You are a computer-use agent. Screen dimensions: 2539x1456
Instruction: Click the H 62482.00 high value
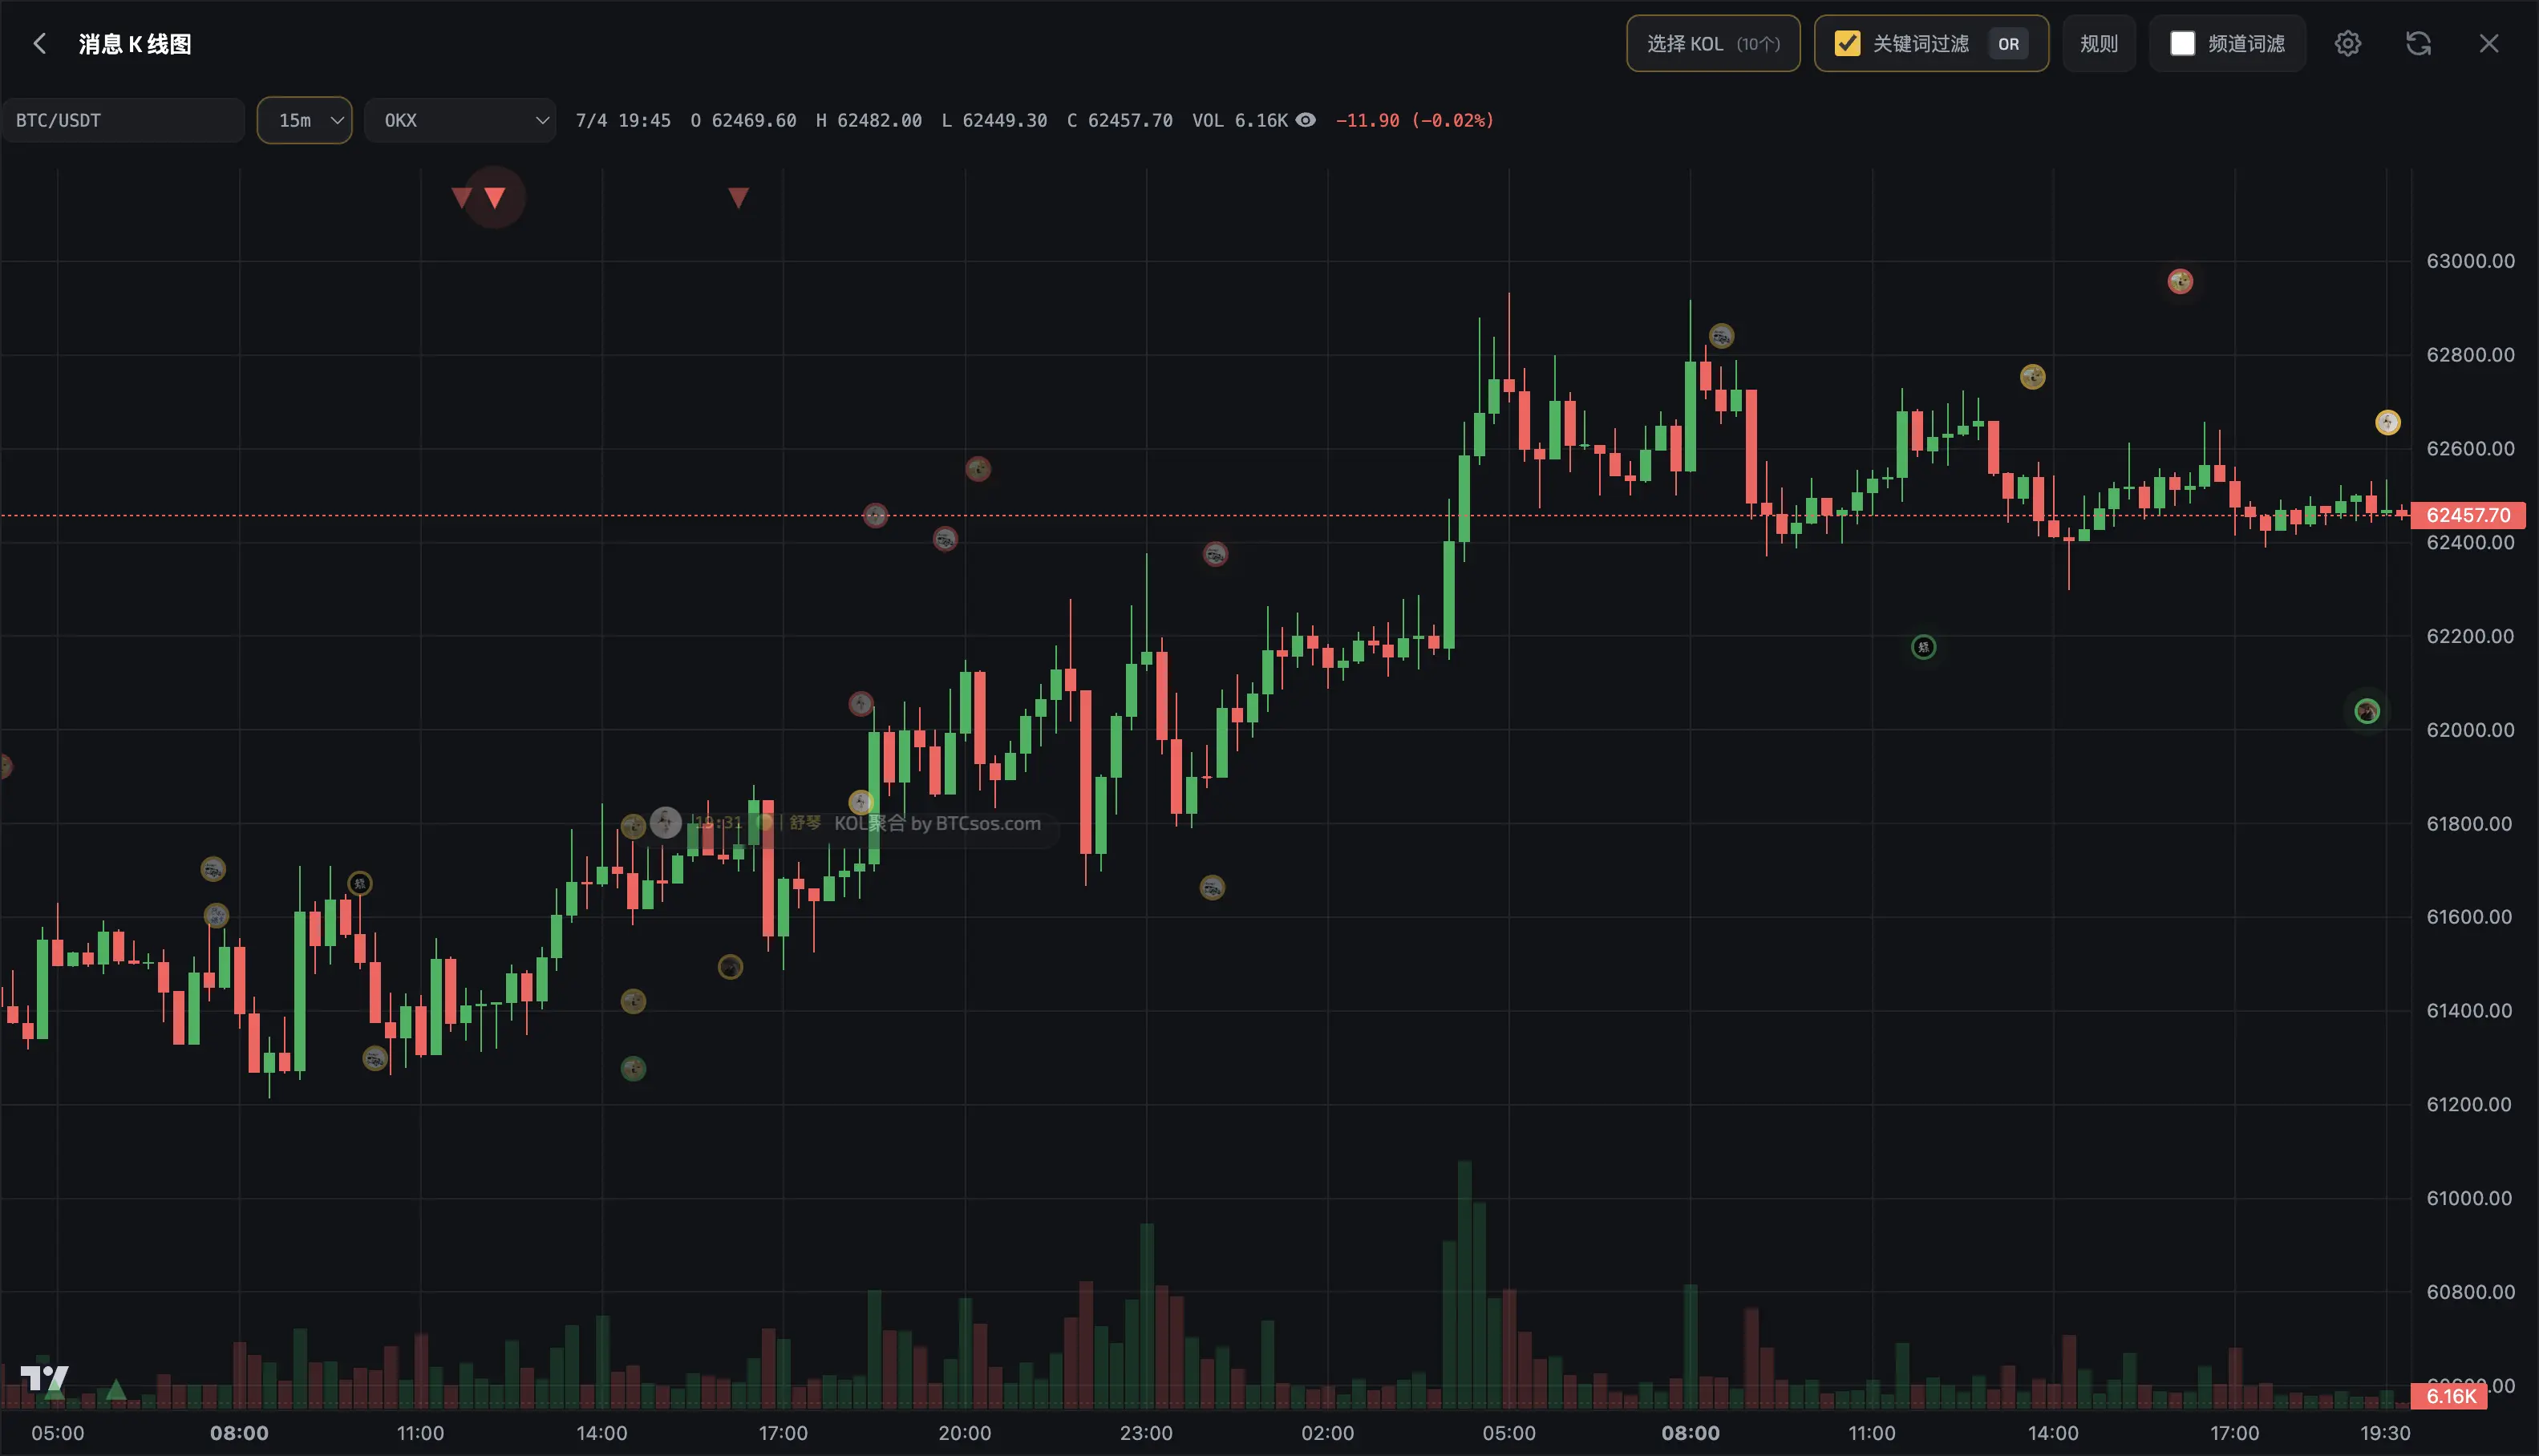(869, 120)
